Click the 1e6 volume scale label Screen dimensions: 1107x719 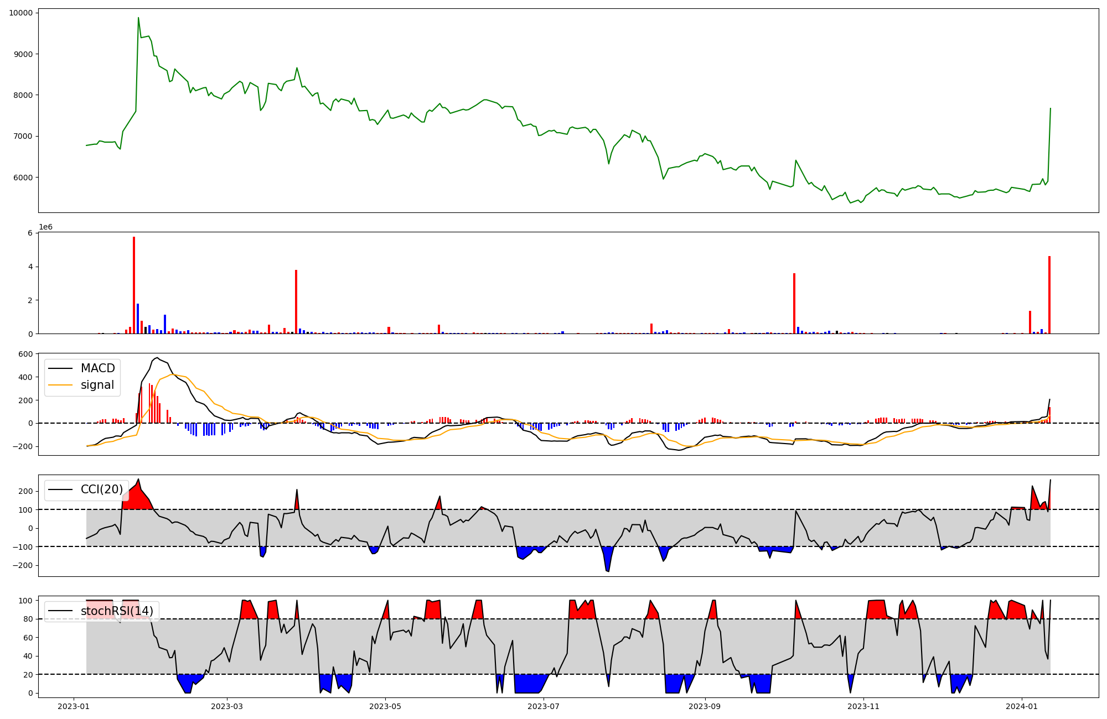click(45, 227)
